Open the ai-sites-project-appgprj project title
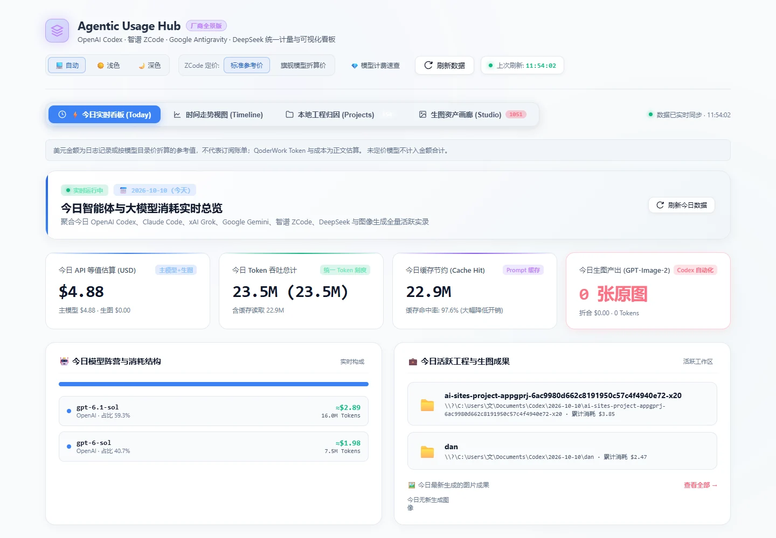Screen dimensions: 776x538 coord(563,395)
